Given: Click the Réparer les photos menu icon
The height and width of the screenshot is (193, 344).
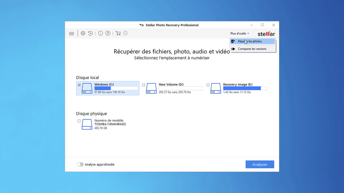Looking at the screenshot, I should [x=233, y=41].
